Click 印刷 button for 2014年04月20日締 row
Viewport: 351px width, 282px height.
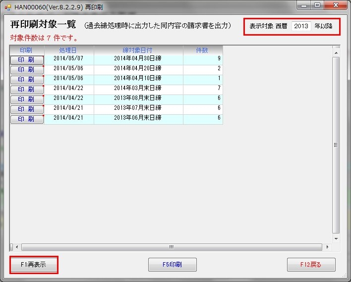tap(27, 70)
